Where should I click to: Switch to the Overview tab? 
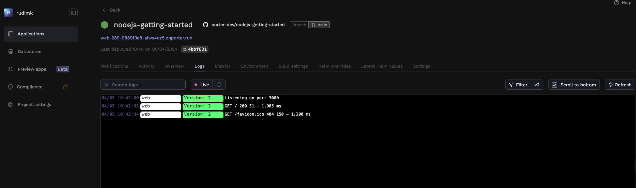pyautogui.click(x=174, y=66)
